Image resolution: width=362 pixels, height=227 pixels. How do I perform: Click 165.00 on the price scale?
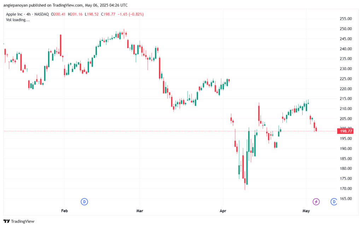(345, 199)
